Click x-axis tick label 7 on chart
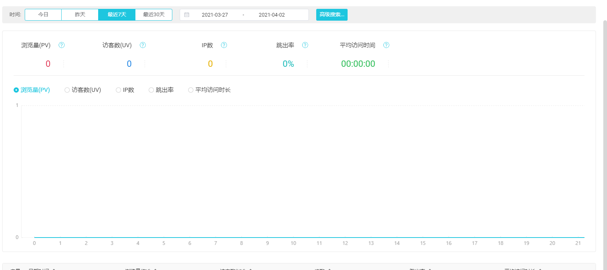The width and height of the screenshot is (607, 270). pyautogui.click(x=215, y=243)
